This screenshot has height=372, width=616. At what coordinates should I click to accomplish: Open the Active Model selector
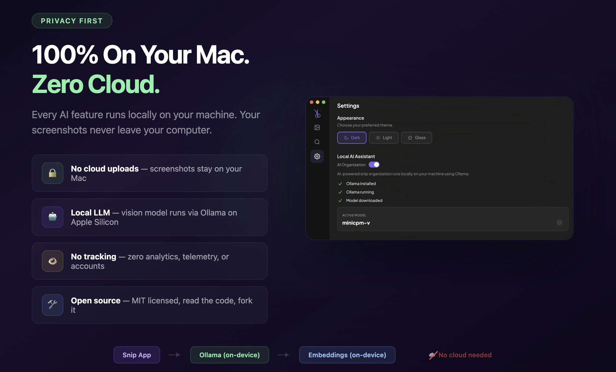[453, 219]
